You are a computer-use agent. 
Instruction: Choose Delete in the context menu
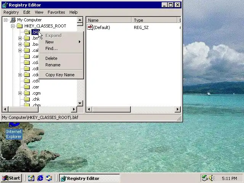coord(61,58)
